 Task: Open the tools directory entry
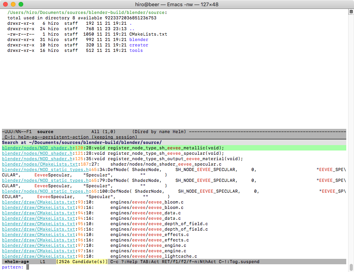click(136, 50)
